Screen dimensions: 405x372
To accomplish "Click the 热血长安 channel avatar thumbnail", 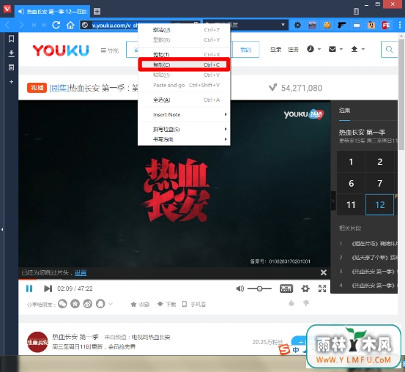I will click(37, 342).
